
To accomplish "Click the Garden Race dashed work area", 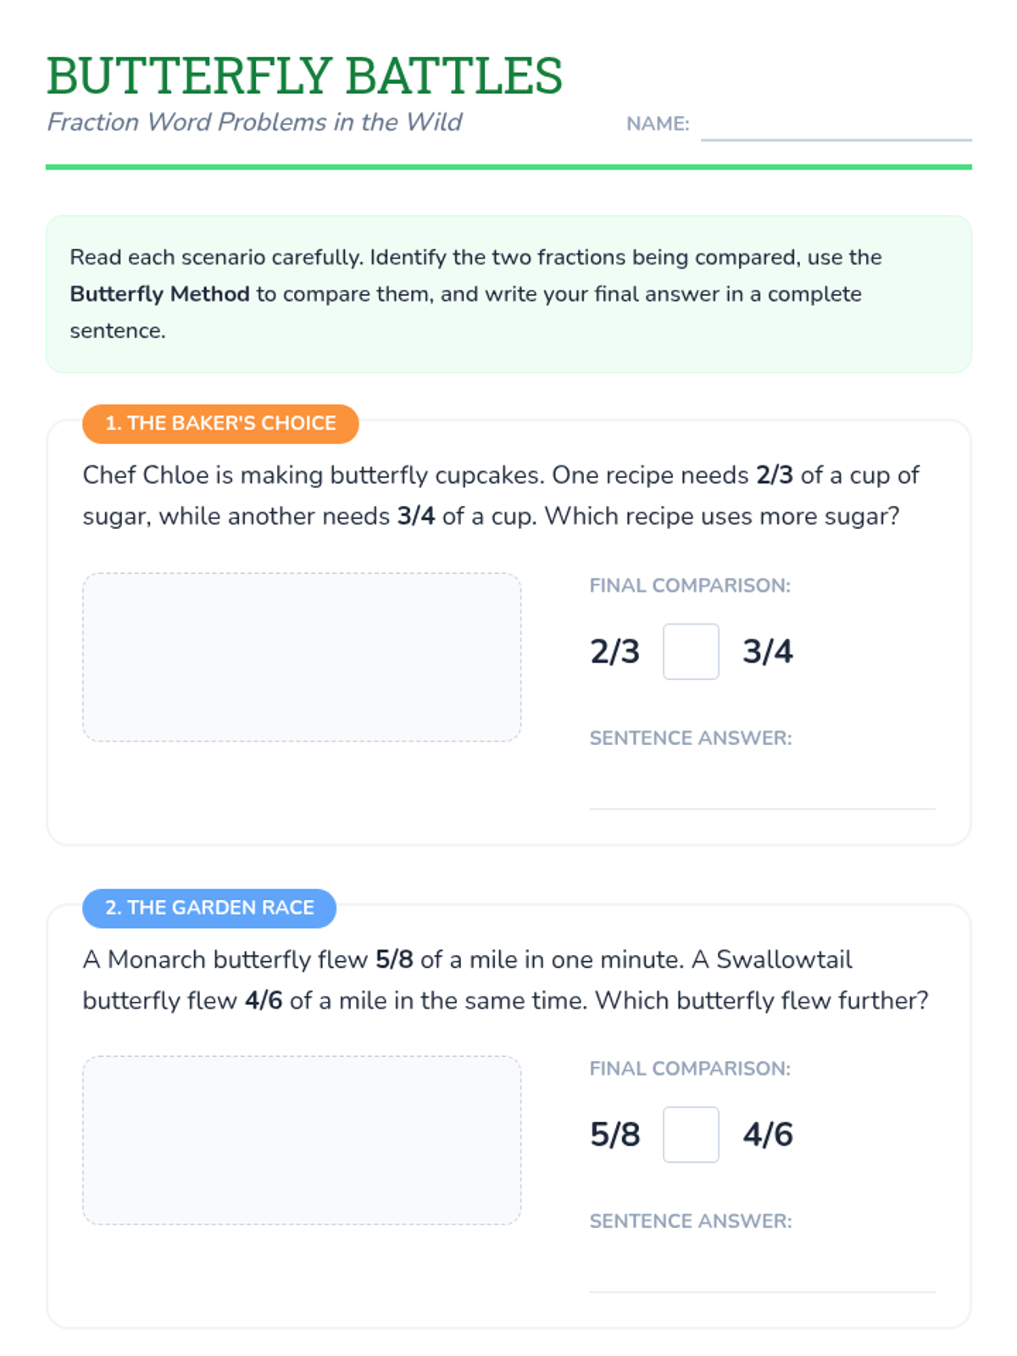I will [x=302, y=1140].
